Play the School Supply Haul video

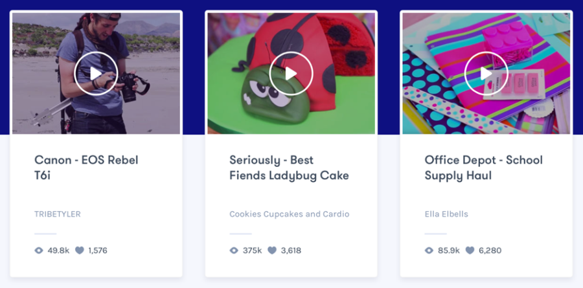[486, 74]
